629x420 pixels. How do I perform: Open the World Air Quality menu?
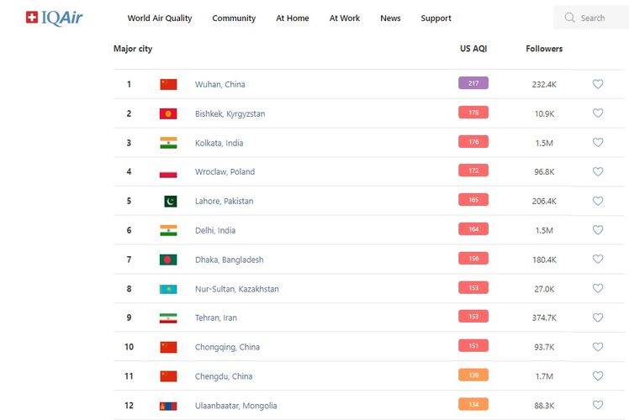[x=160, y=18]
